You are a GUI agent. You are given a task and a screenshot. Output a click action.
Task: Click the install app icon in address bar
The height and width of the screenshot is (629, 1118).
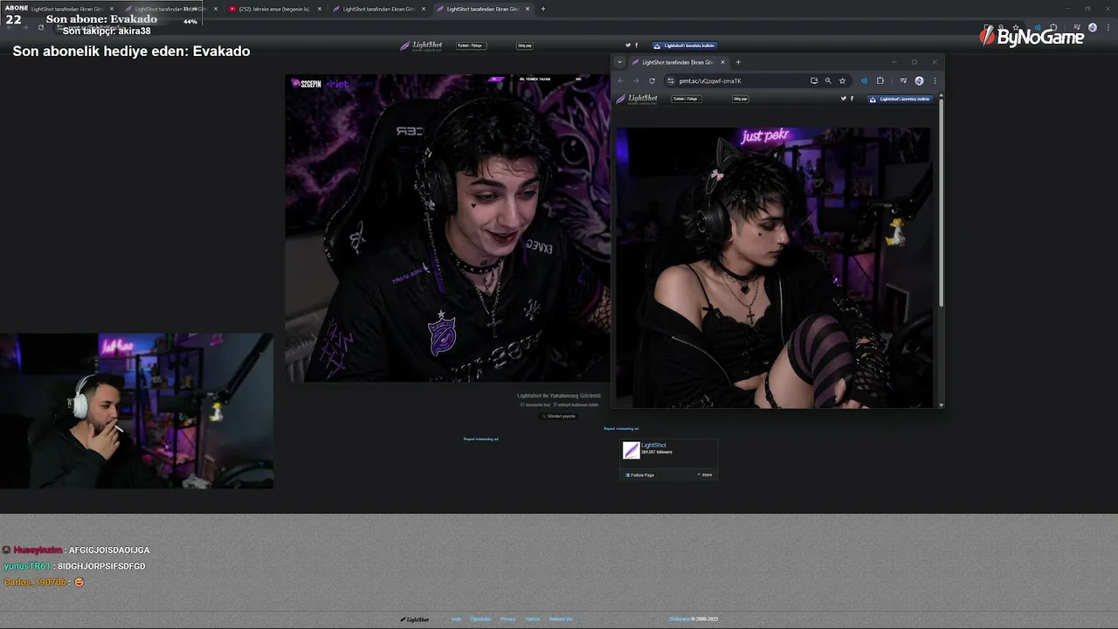pyautogui.click(x=814, y=80)
